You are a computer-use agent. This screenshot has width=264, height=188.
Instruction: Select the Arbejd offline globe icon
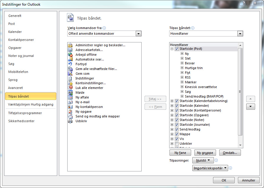coord(70,55)
